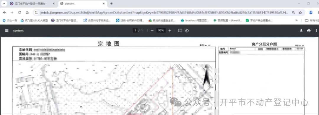Zoom out with the minus icon

[152, 31]
